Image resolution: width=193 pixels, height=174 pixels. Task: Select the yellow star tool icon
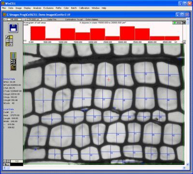pyautogui.click(x=11, y=37)
